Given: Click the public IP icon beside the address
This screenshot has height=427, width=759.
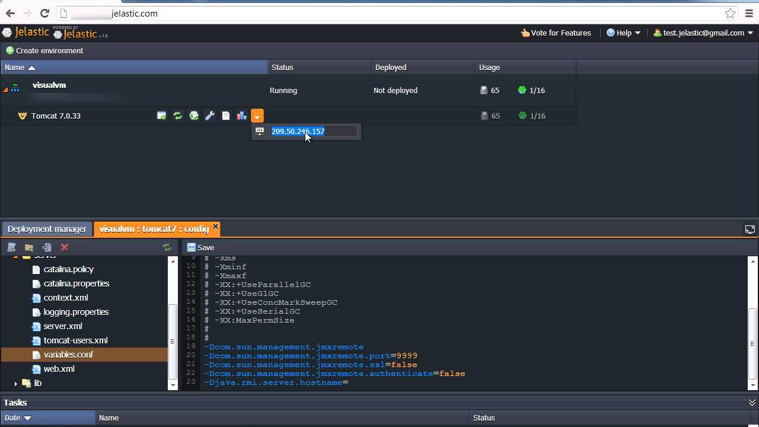Looking at the screenshot, I should pyautogui.click(x=260, y=131).
